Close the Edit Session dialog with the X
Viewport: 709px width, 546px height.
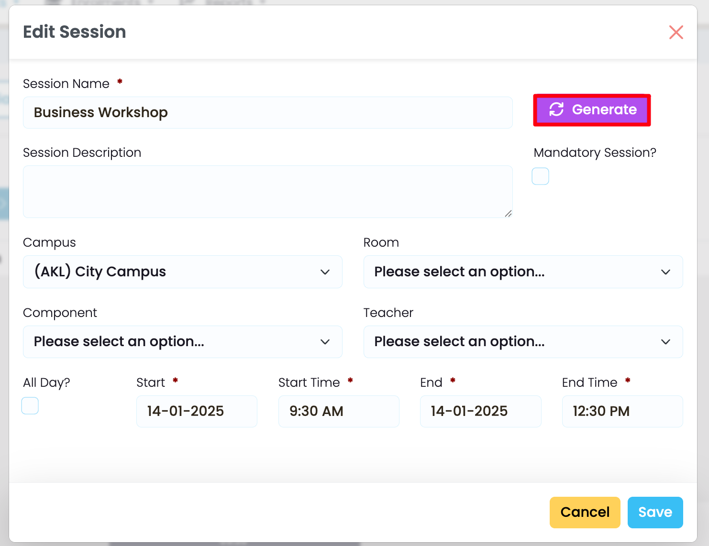click(x=676, y=33)
